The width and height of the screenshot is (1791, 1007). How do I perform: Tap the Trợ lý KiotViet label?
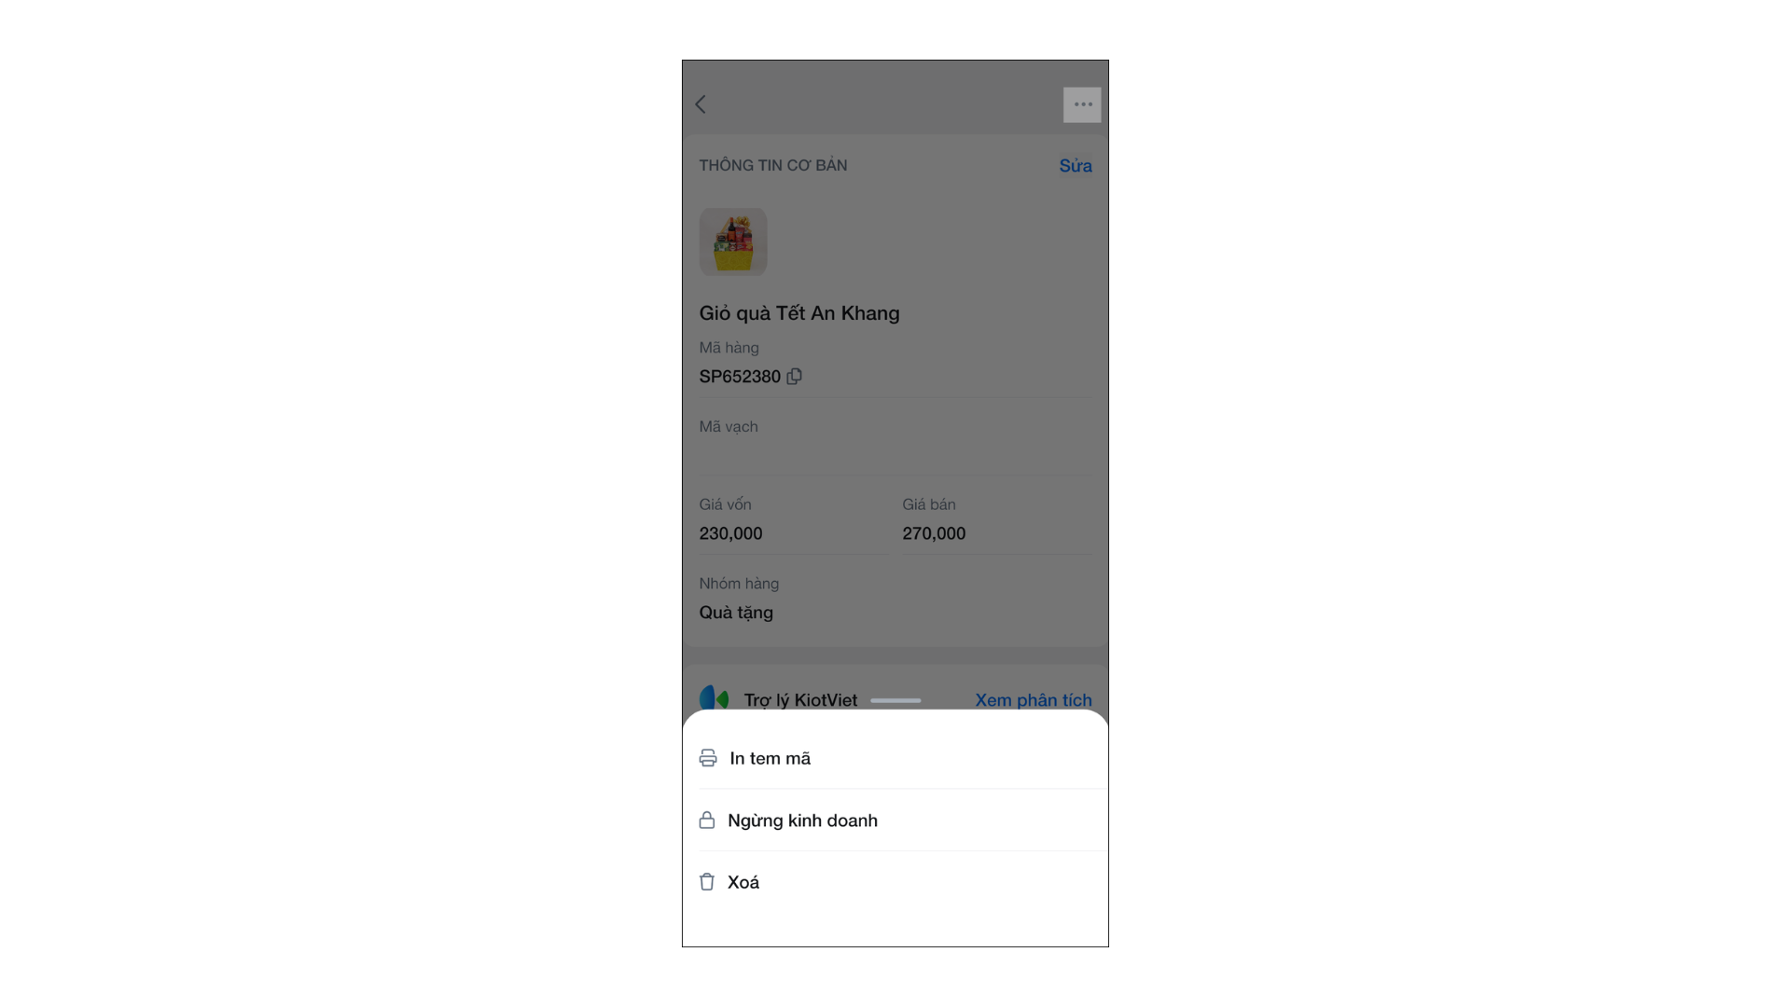pos(800,700)
